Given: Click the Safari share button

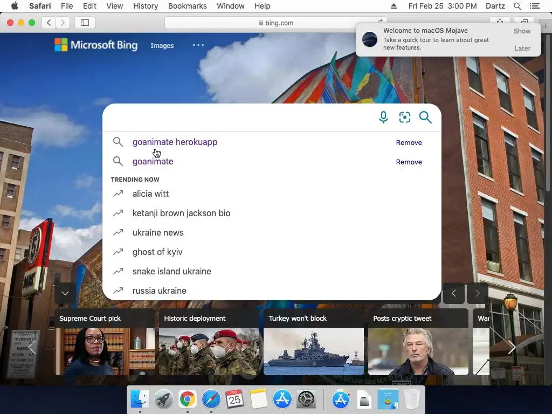Looking at the screenshot, I should 500,22.
